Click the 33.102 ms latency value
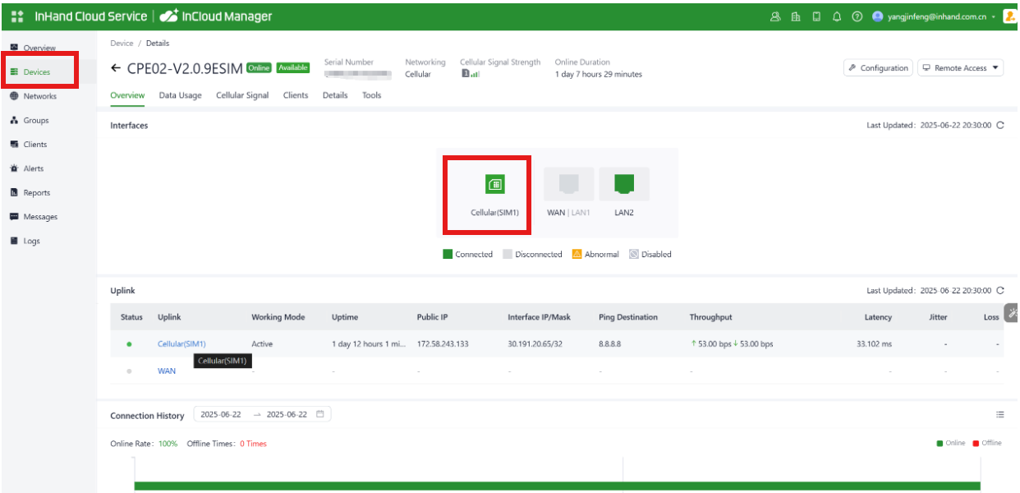 click(874, 344)
